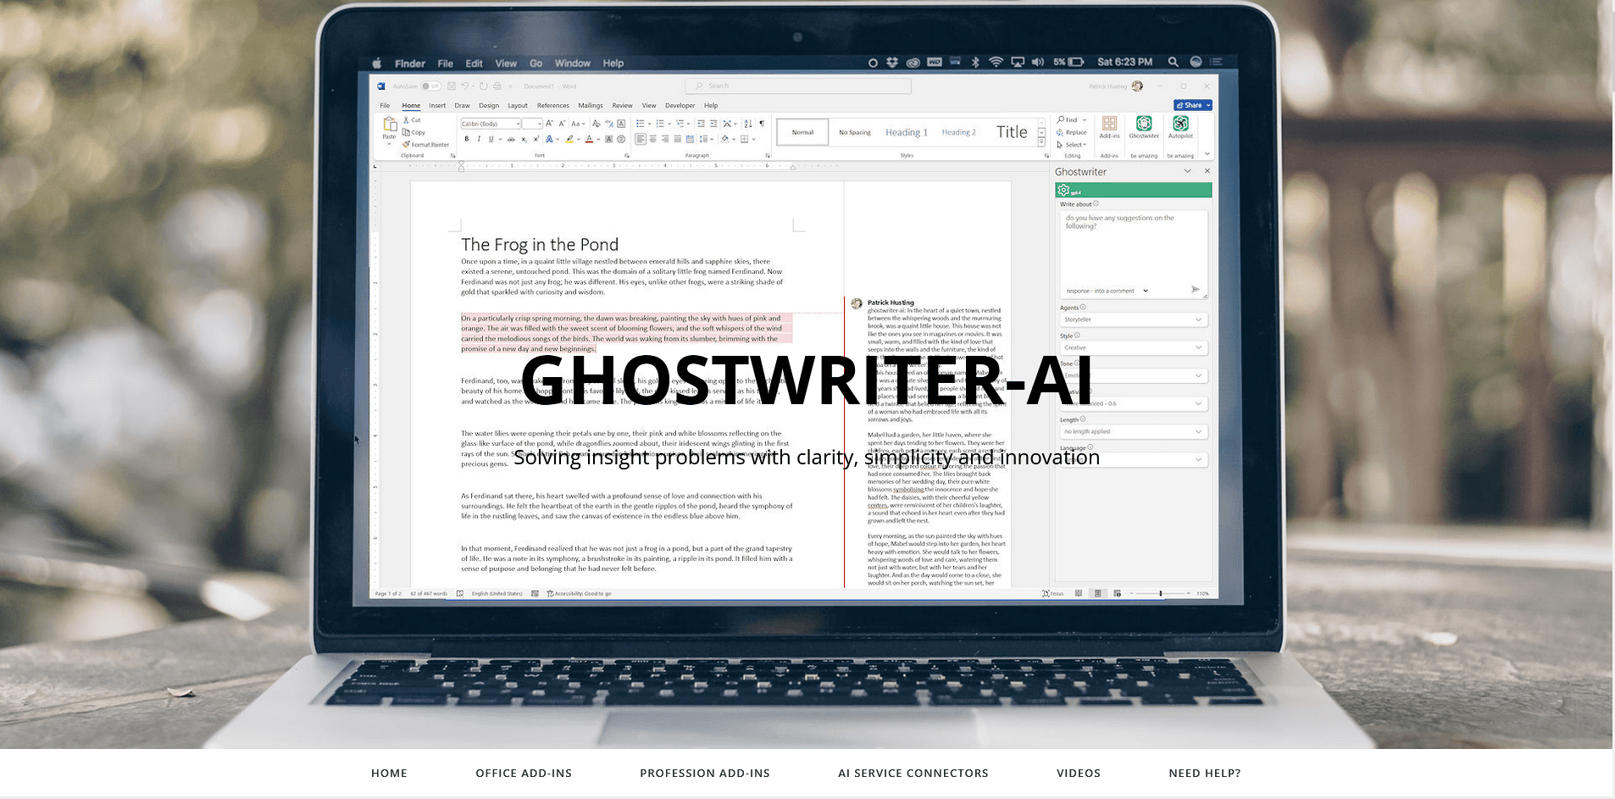Viewport: 1615px width, 799px height.
Task: Expand the Styles gallery more arrow
Action: click(x=1041, y=142)
